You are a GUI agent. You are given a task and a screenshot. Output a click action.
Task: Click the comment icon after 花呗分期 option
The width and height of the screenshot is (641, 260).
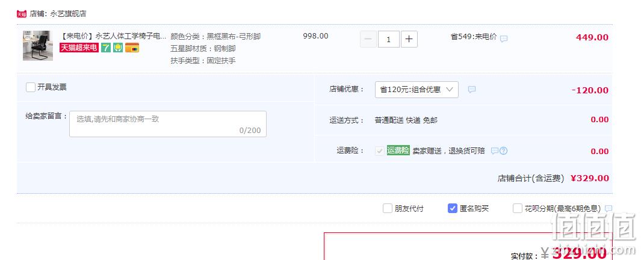[x=608, y=208]
